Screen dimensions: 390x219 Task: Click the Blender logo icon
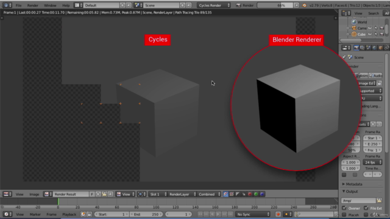tap(304, 5)
